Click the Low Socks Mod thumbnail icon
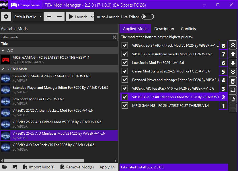The width and height of the screenshot is (238, 171). point(6,101)
